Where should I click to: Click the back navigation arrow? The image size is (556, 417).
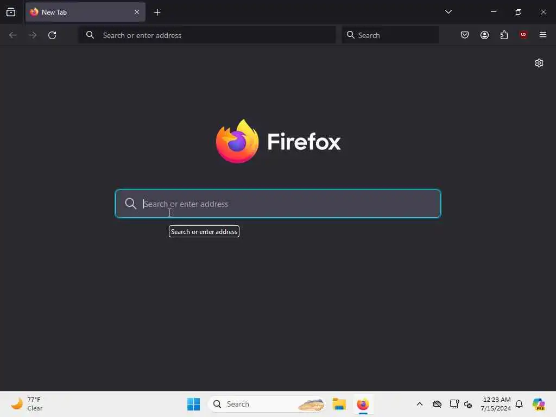[x=13, y=35]
